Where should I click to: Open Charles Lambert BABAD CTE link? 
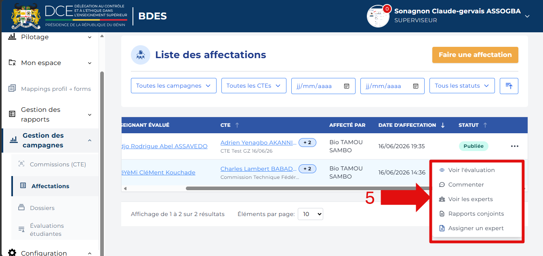click(x=259, y=169)
